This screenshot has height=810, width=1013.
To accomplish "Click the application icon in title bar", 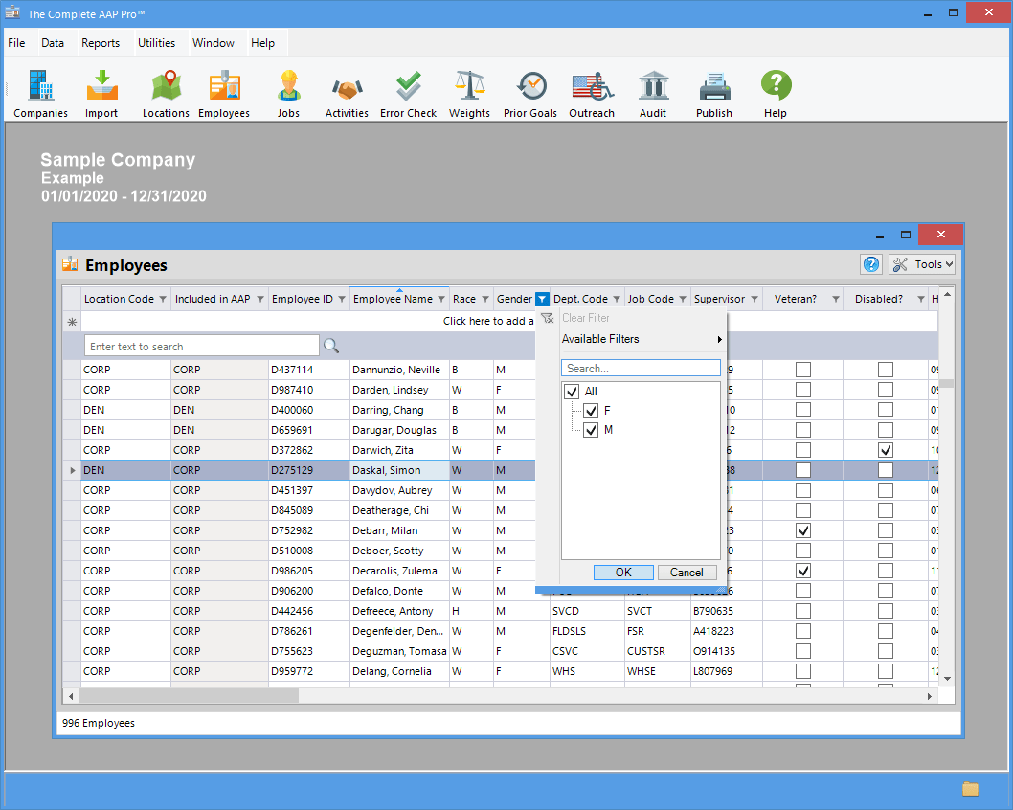I will tap(12, 12).
